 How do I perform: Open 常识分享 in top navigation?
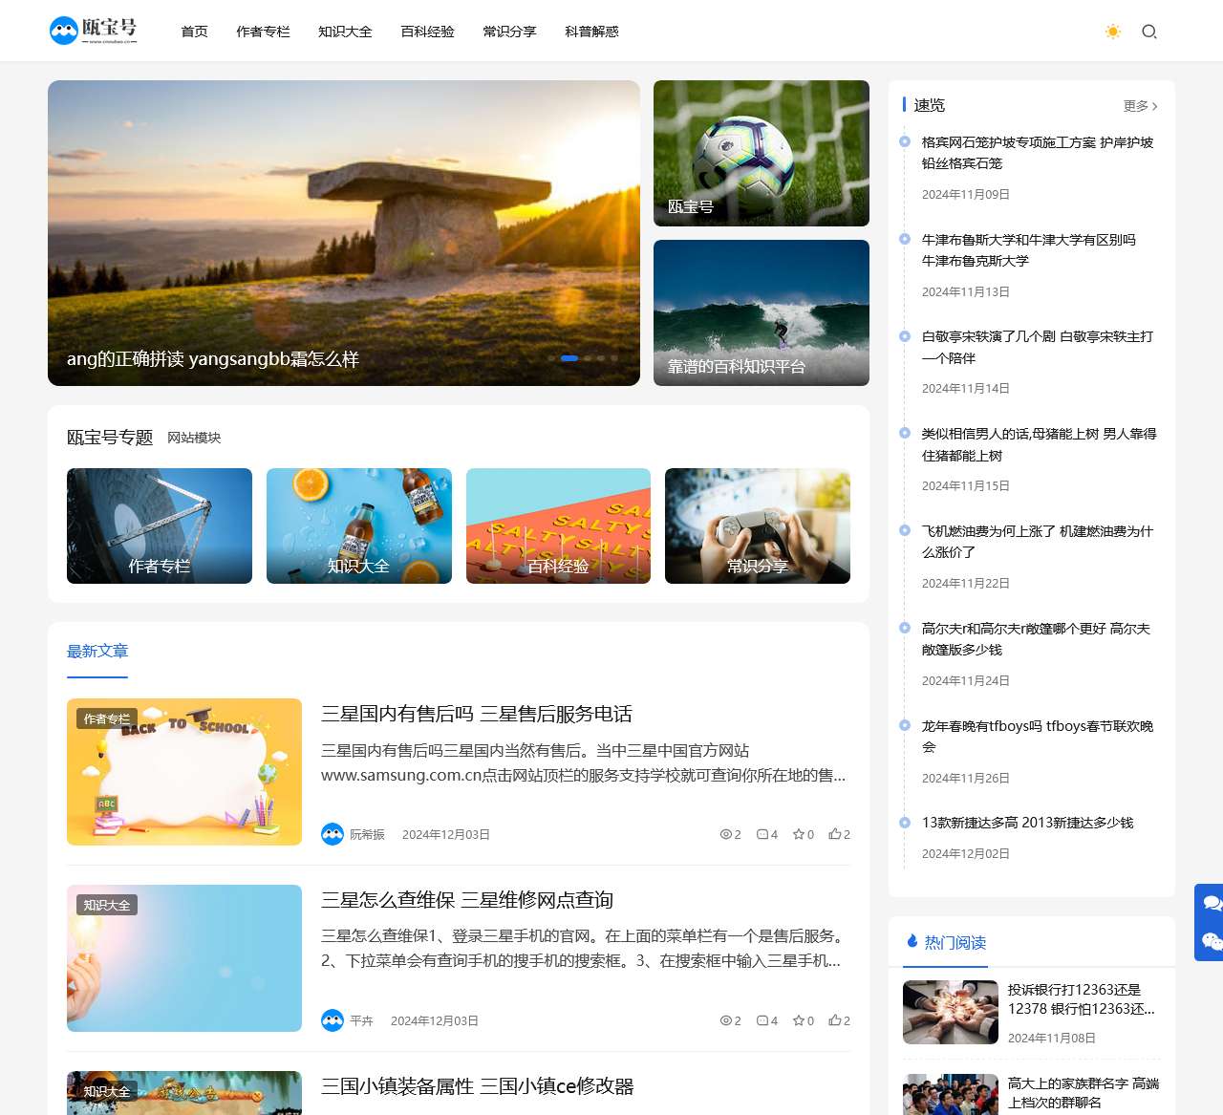tap(510, 32)
